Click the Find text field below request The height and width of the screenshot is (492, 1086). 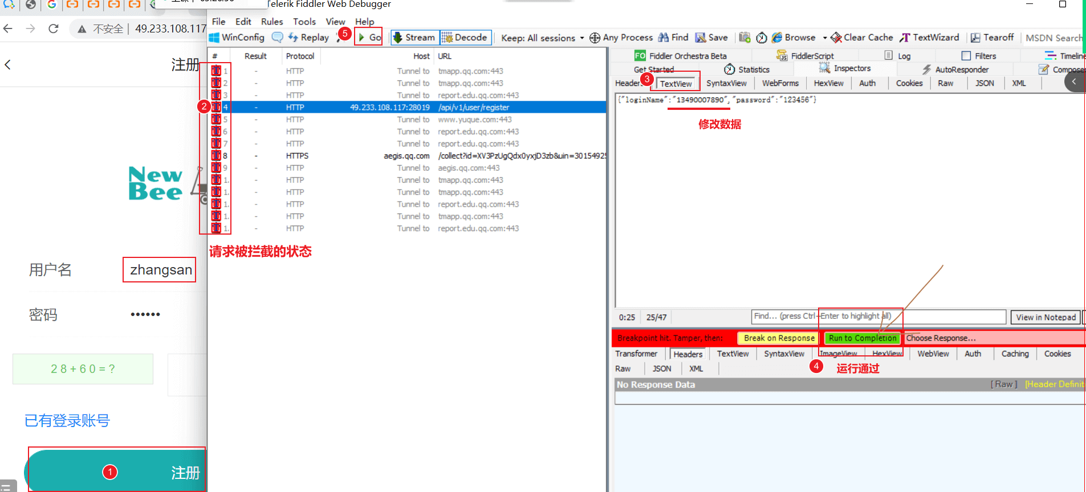tap(878, 317)
